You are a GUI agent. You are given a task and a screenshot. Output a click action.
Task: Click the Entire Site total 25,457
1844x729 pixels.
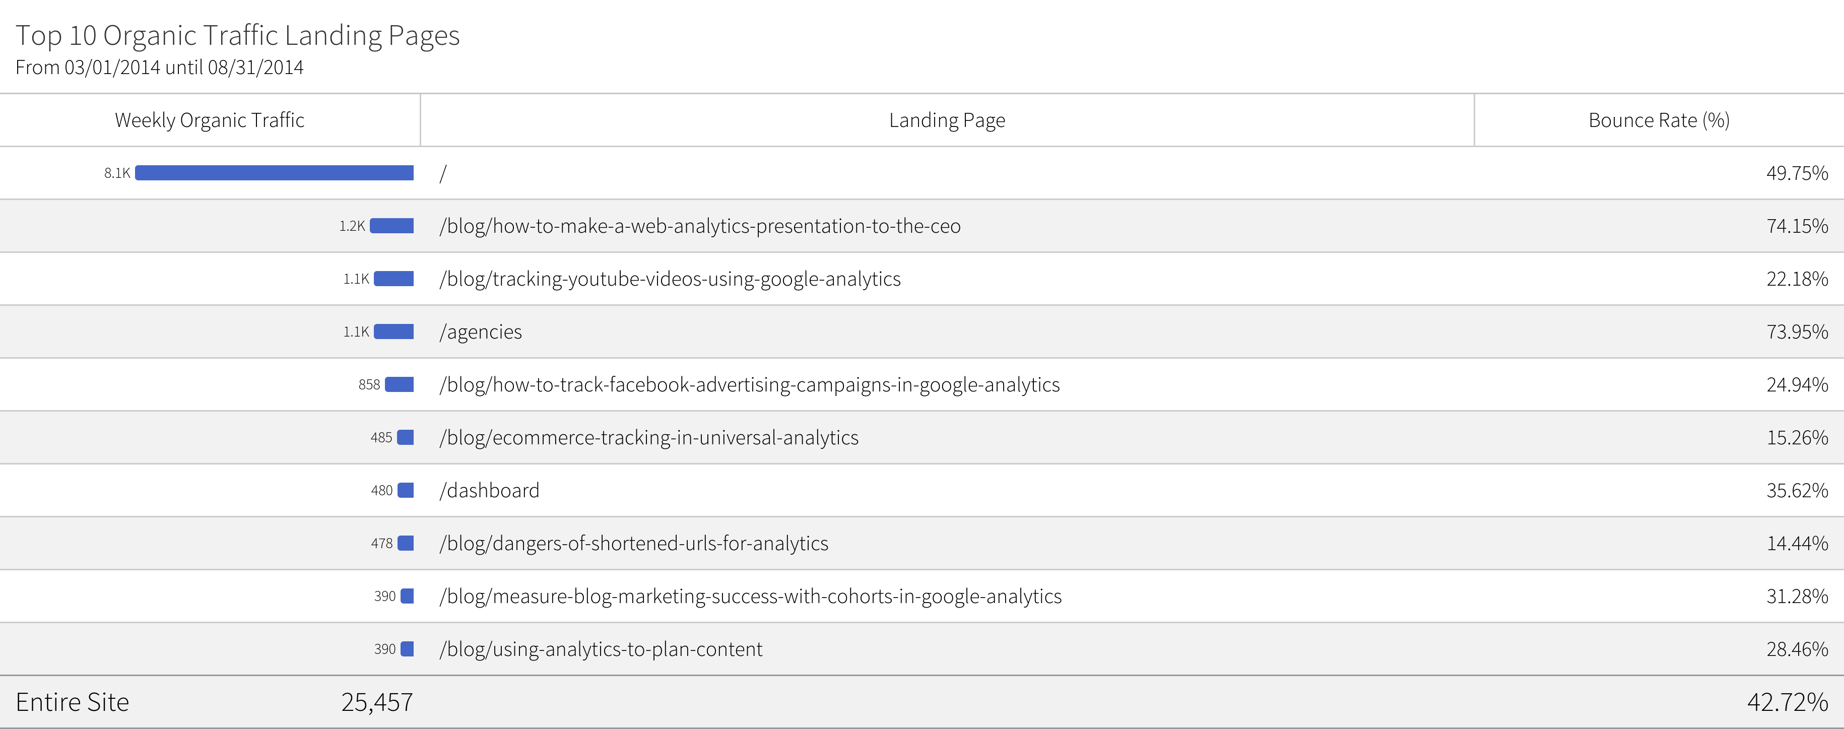click(376, 702)
